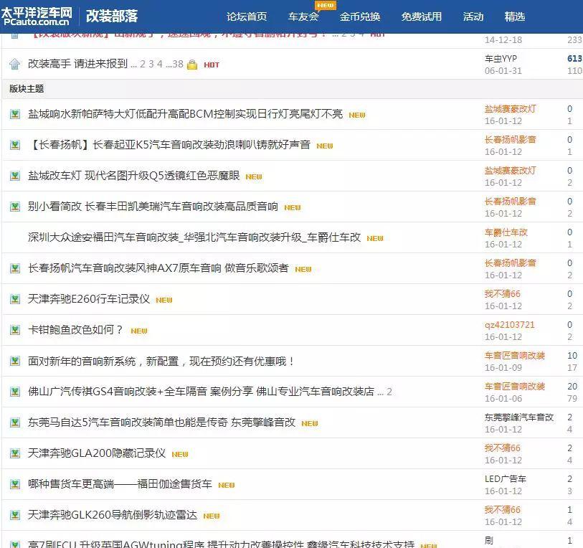Click thread icon for 现代名图升级Q5透镜 post
The width and height of the screenshot is (583, 548).
tap(15, 176)
